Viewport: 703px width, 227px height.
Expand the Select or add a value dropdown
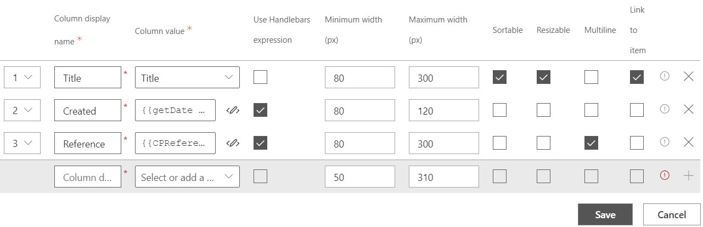[187, 177]
